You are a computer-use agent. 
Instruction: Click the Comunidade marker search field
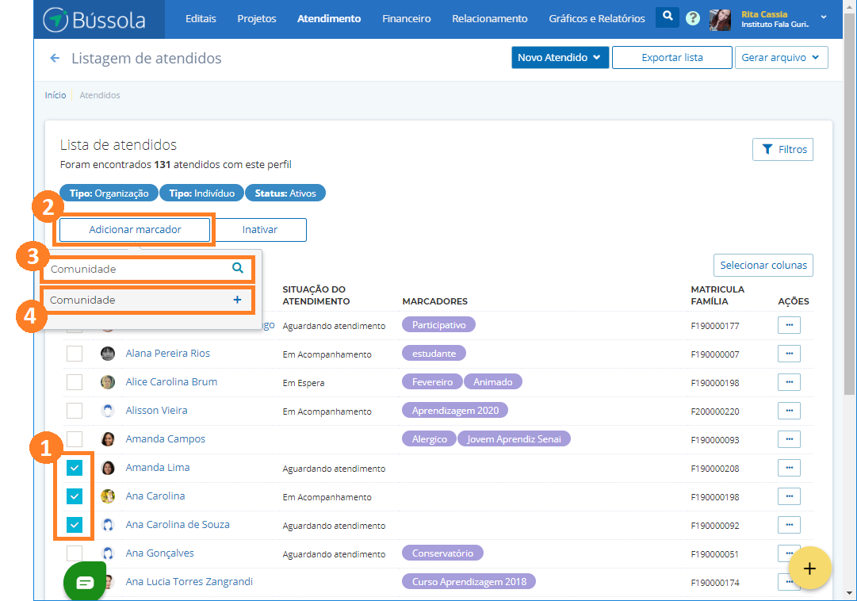pyautogui.click(x=147, y=269)
